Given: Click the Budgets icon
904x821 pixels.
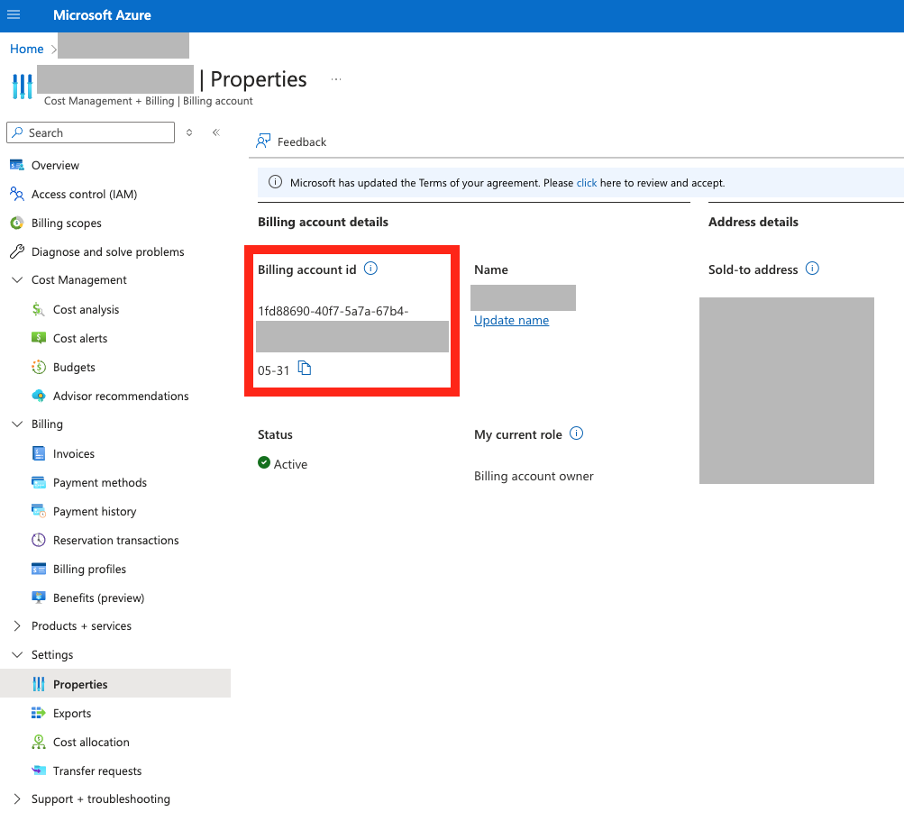Looking at the screenshot, I should [x=38, y=368].
